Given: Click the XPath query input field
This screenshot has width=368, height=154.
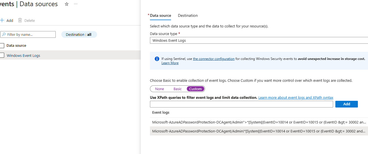Looking at the screenshot, I should (x=241, y=104).
